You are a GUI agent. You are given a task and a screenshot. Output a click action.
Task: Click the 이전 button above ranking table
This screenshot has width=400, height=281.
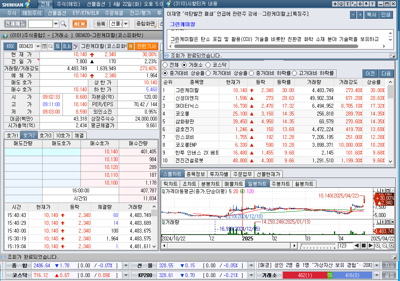tap(370, 73)
